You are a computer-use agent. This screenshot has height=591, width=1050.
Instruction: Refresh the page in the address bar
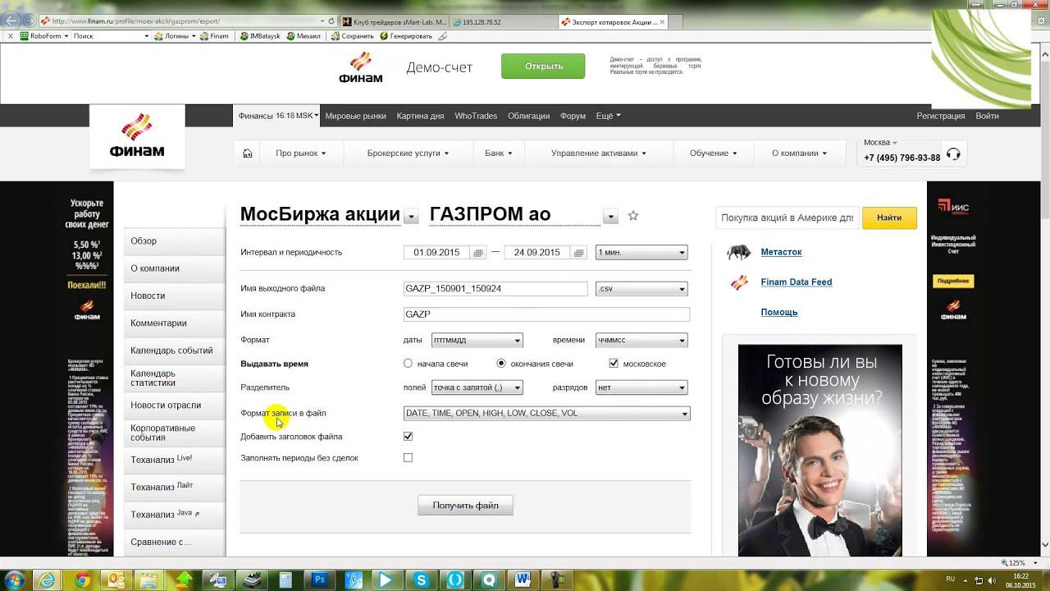pyautogui.click(x=331, y=21)
